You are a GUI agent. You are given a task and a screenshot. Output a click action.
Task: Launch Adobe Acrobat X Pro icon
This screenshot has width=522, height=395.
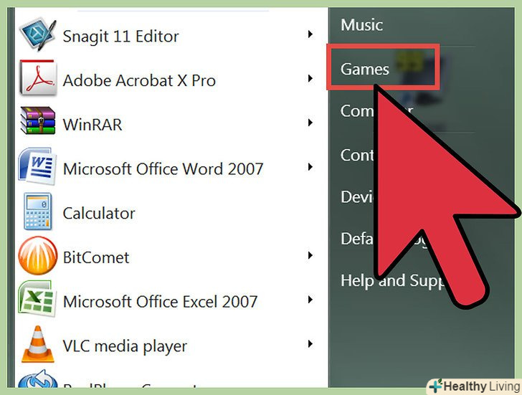[x=37, y=78]
